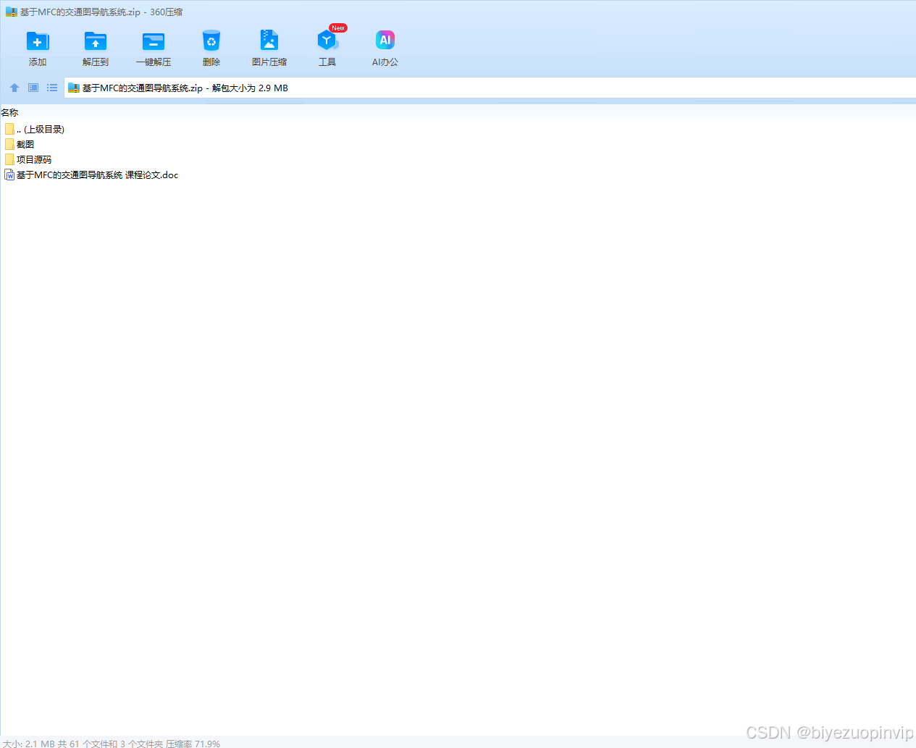Click the 名称 column header
This screenshot has width=916, height=748.
click(9, 112)
